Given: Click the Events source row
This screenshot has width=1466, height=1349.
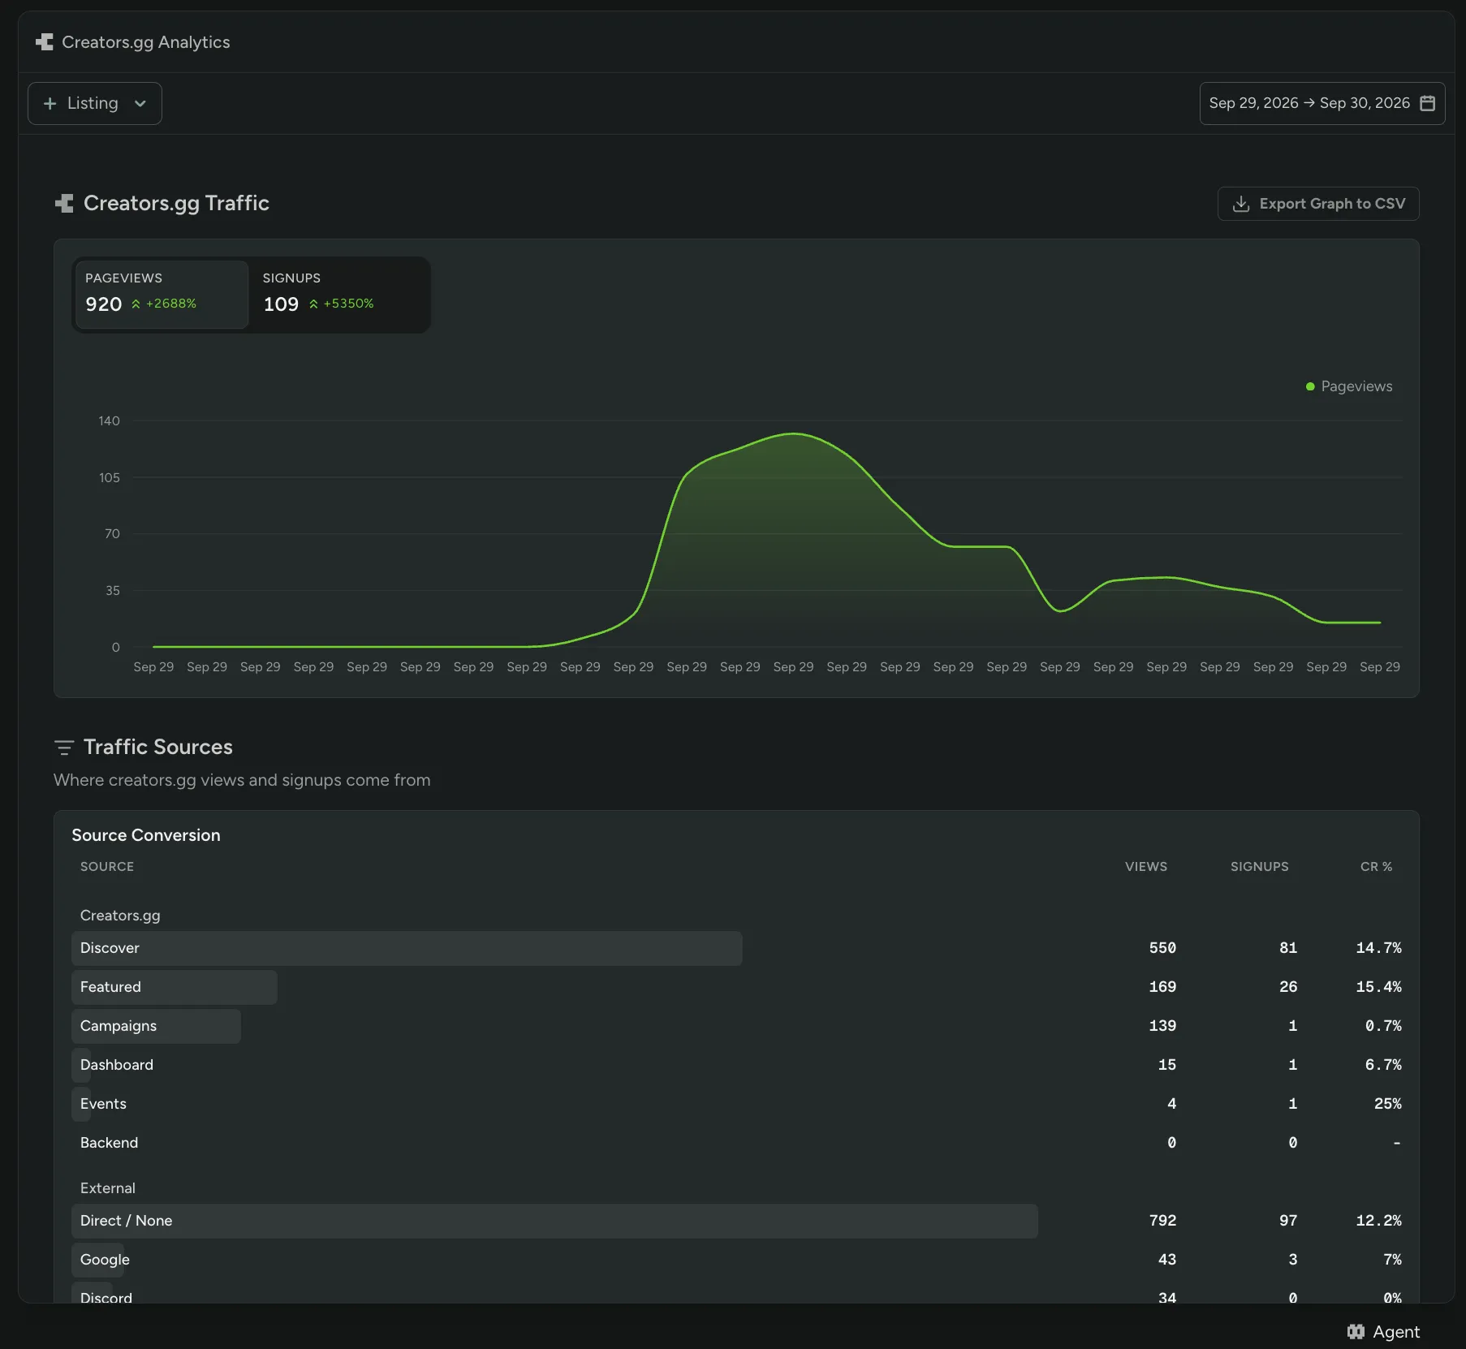Looking at the screenshot, I should click(736, 1104).
